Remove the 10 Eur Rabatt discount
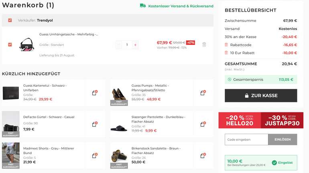The height and width of the screenshot is (173, 309). [226, 53]
